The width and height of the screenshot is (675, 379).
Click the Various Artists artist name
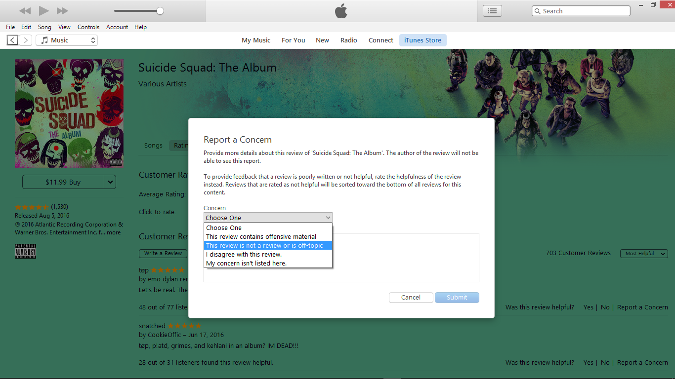tap(163, 84)
